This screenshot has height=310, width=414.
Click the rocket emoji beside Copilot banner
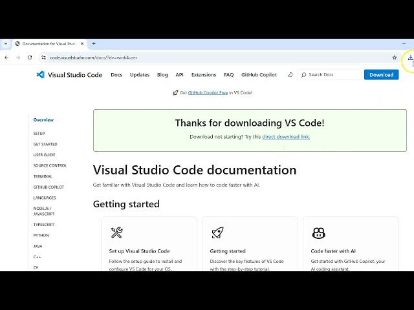pos(175,93)
